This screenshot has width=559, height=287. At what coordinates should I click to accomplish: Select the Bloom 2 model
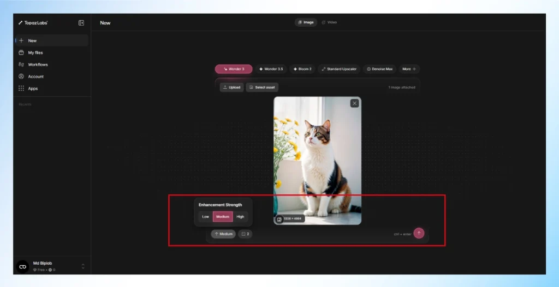click(x=302, y=69)
